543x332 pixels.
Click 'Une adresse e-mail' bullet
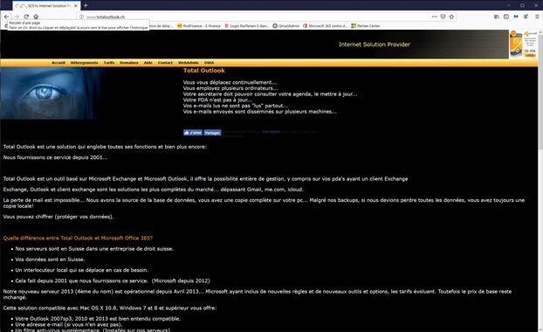(69, 325)
